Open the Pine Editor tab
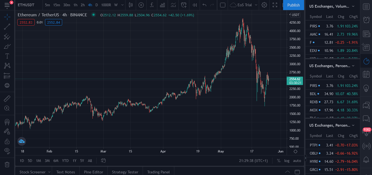This screenshot has width=372, height=175. click(94, 172)
